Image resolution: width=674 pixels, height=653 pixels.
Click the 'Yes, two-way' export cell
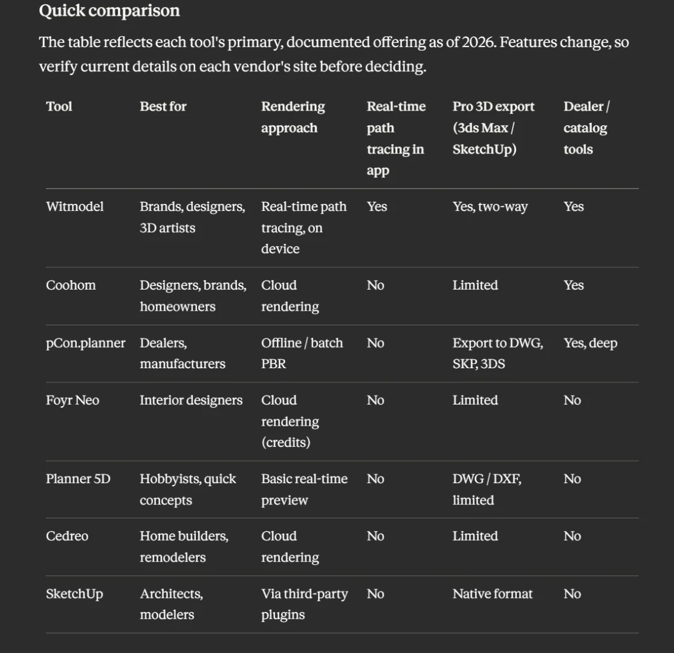click(490, 207)
